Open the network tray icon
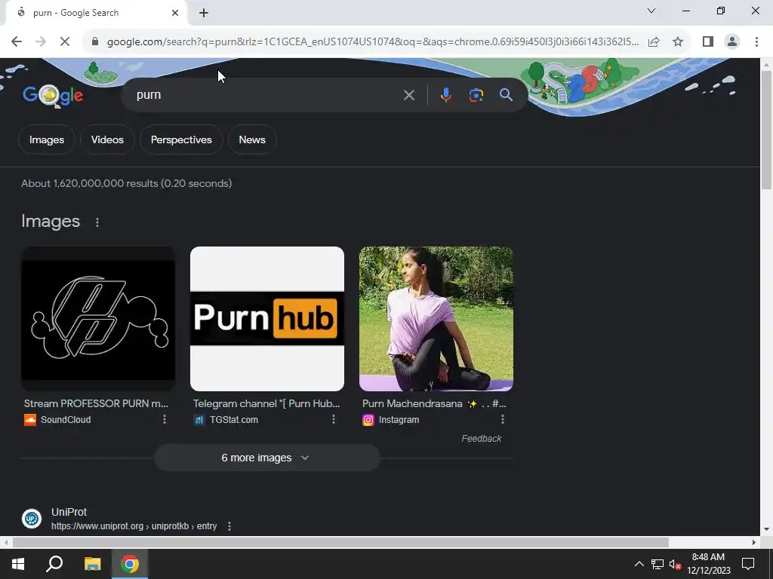This screenshot has height=579, width=773. [658, 564]
